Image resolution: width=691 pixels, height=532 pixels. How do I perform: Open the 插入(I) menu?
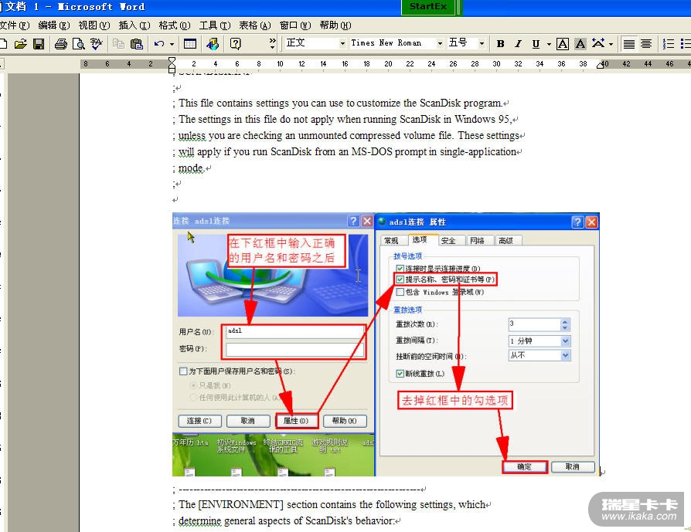pos(134,25)
